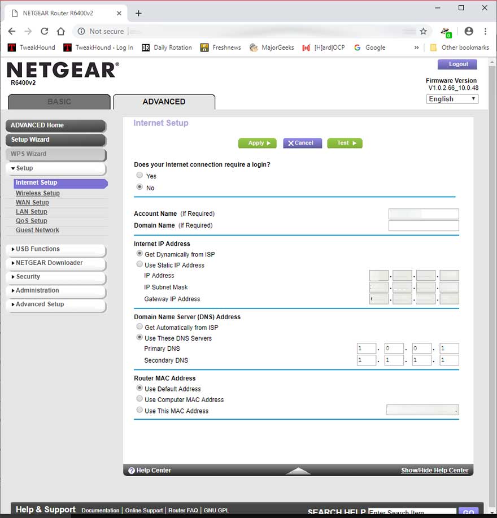This screenshot has height=518, width=497.
Task: Choose Get Dynamically from ISP
Action: pos(139,254)
